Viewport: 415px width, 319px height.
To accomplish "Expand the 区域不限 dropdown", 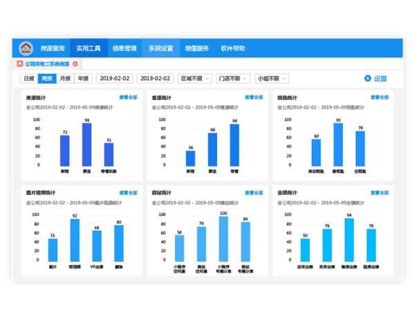I will 192,79.
